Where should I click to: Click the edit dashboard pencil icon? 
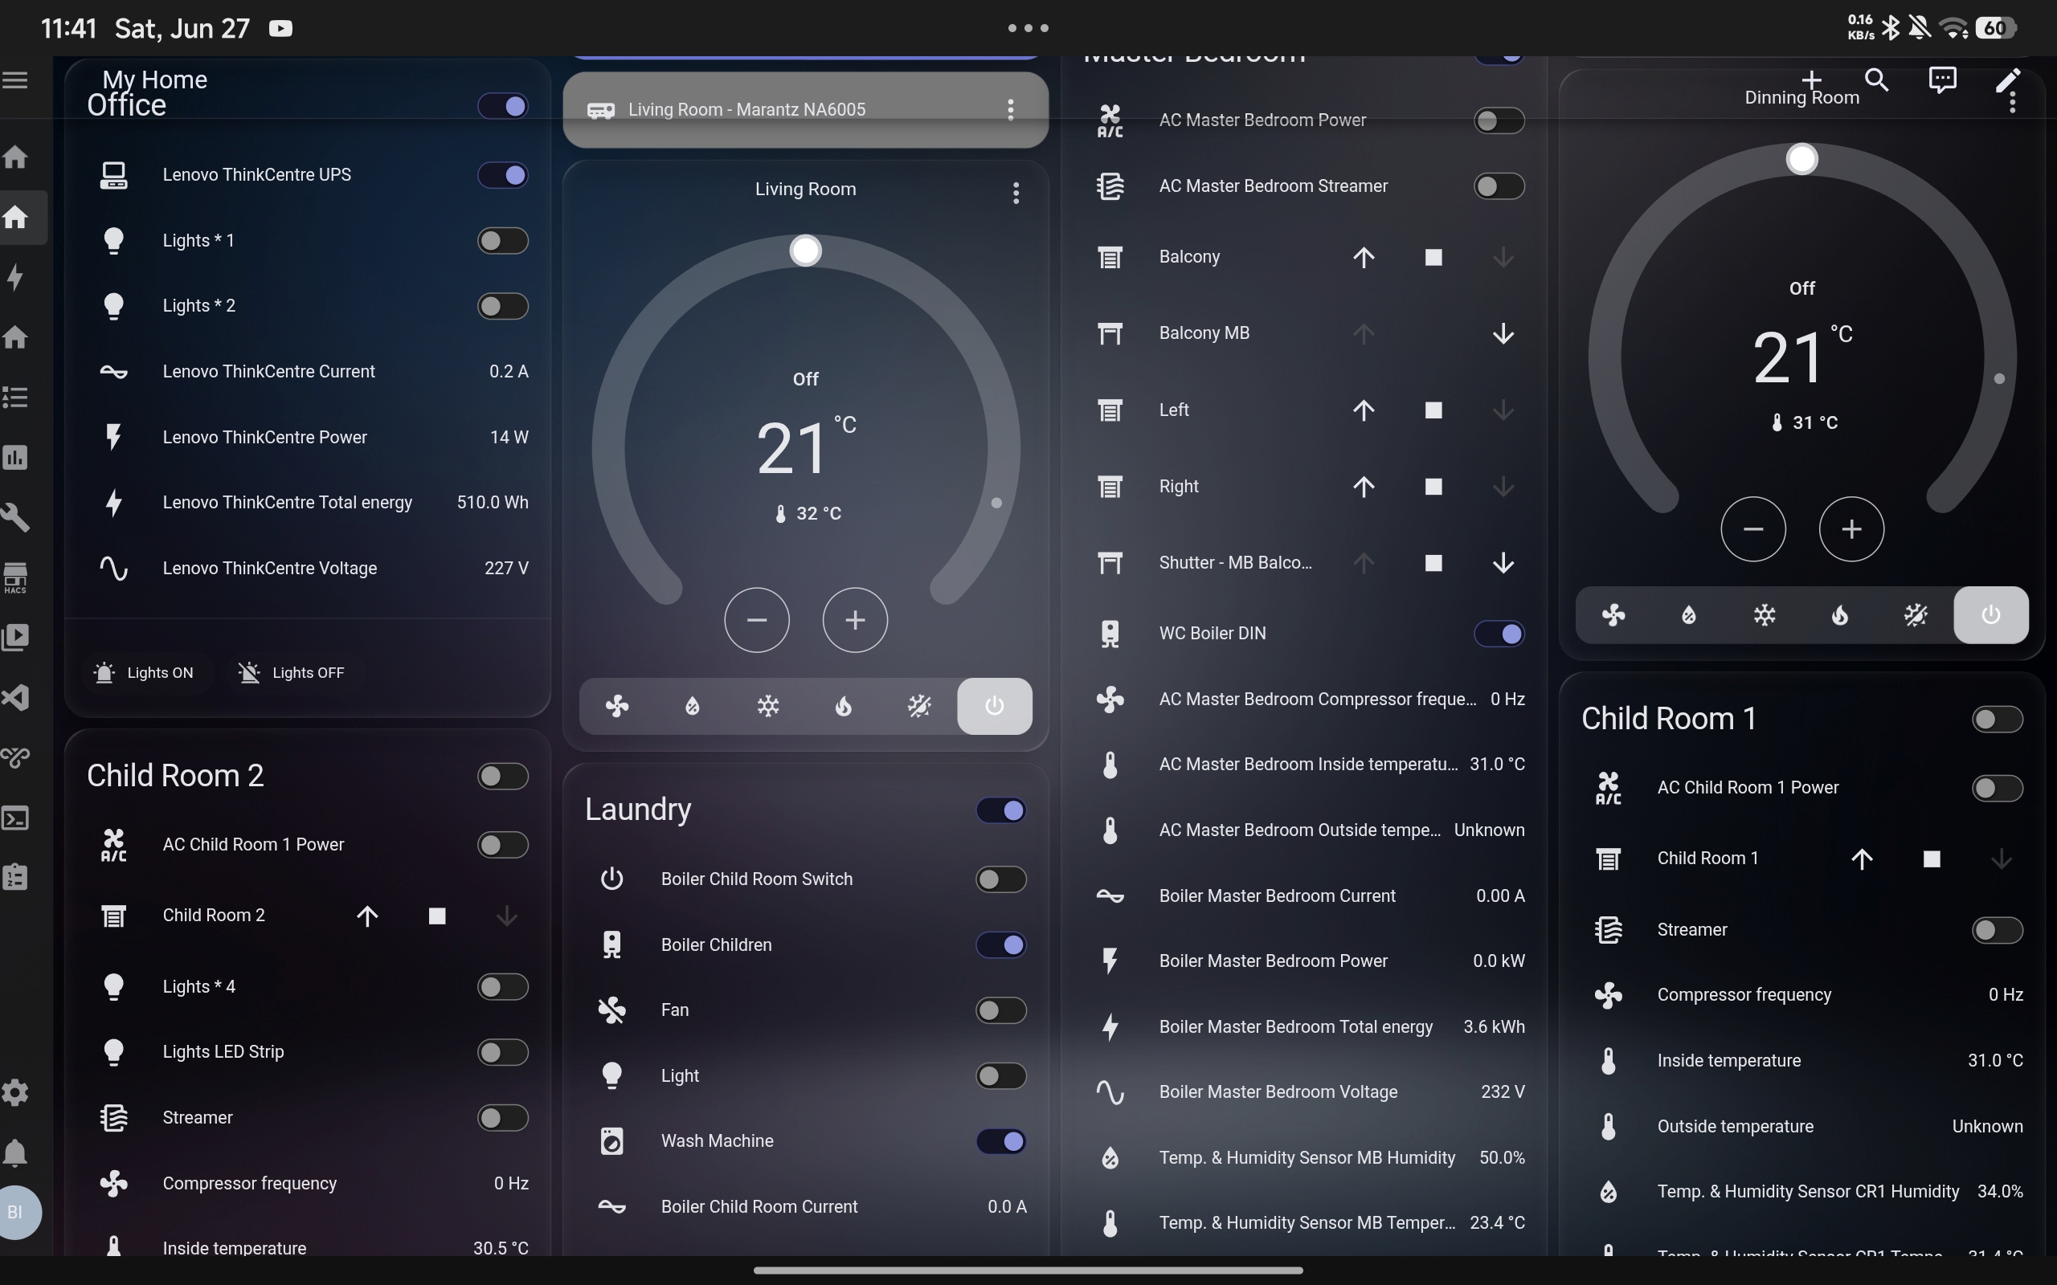click(2008, 80)
